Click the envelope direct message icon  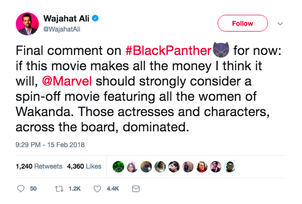click(x=136, y=189)
